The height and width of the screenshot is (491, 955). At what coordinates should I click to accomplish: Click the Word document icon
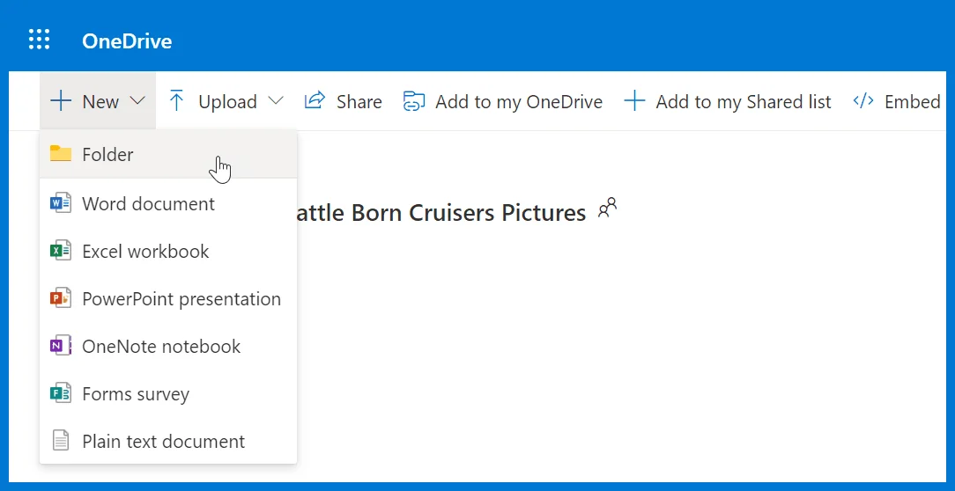pos(60,203)
